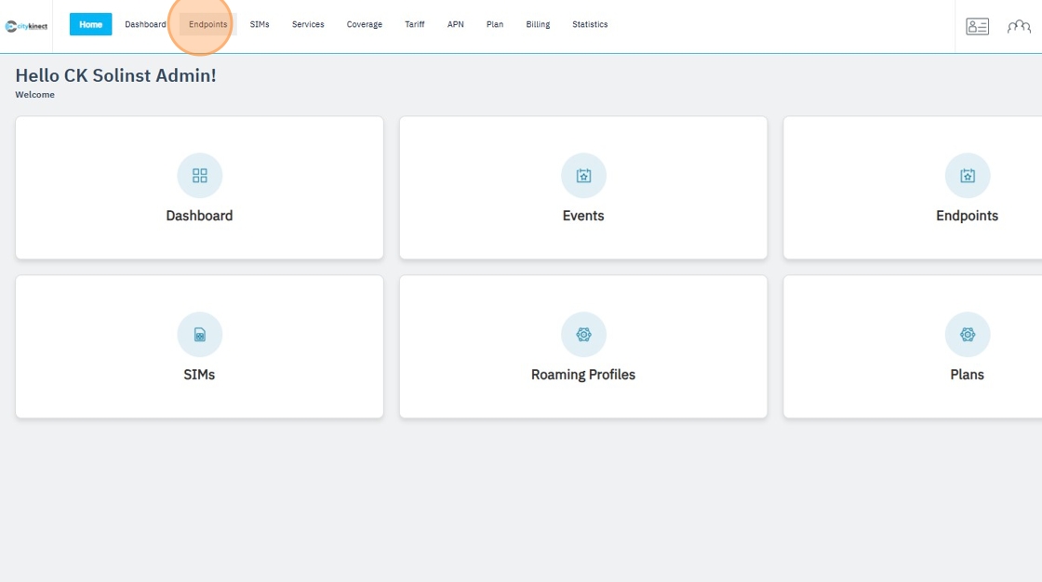Go to Endpoints in the top navigation
1042x582 pixels.
(208, 24)
